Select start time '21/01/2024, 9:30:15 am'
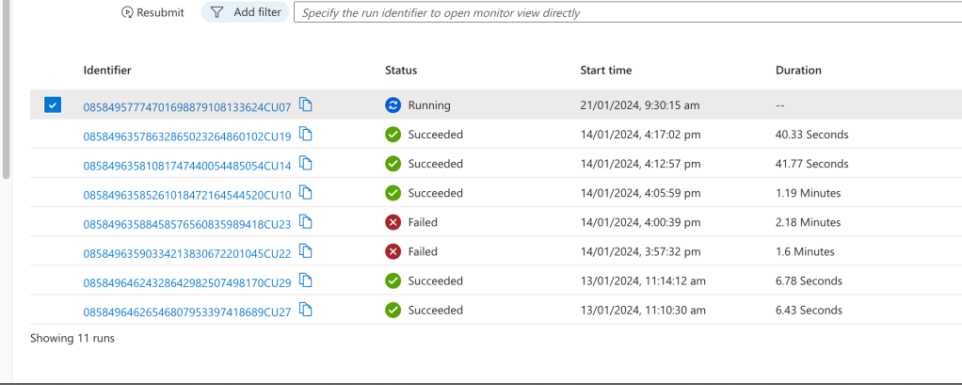The width and height of the screenshot is (962, 385). pos(640,105)
